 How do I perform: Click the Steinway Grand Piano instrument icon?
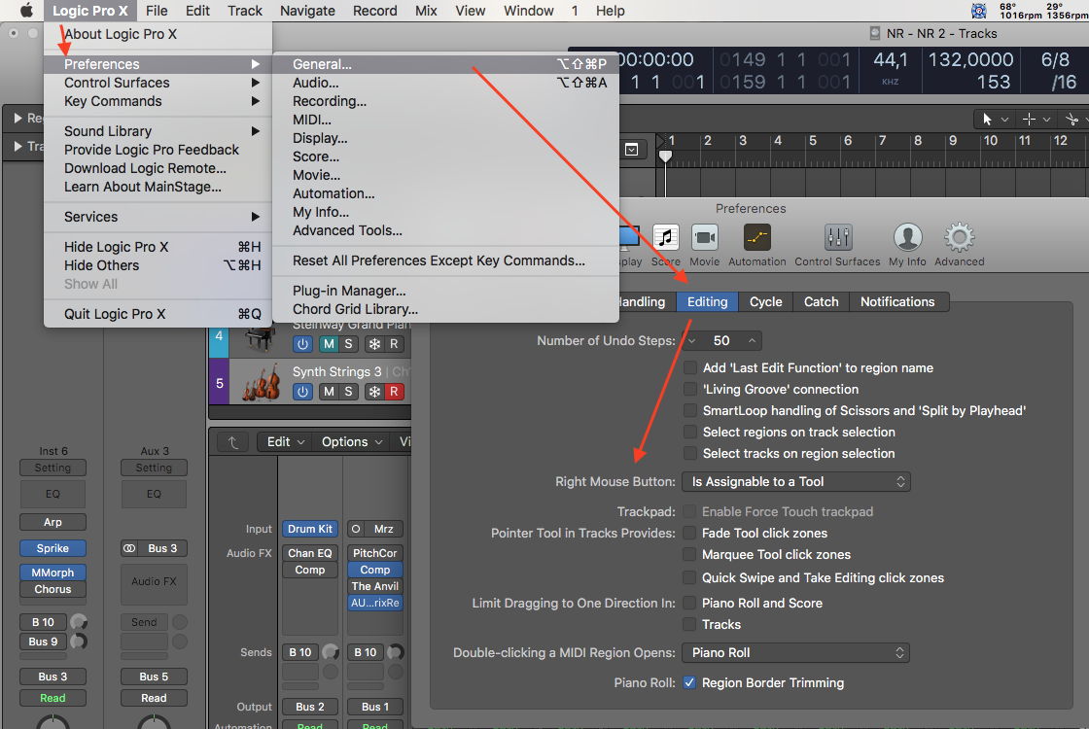coord(259,340)
